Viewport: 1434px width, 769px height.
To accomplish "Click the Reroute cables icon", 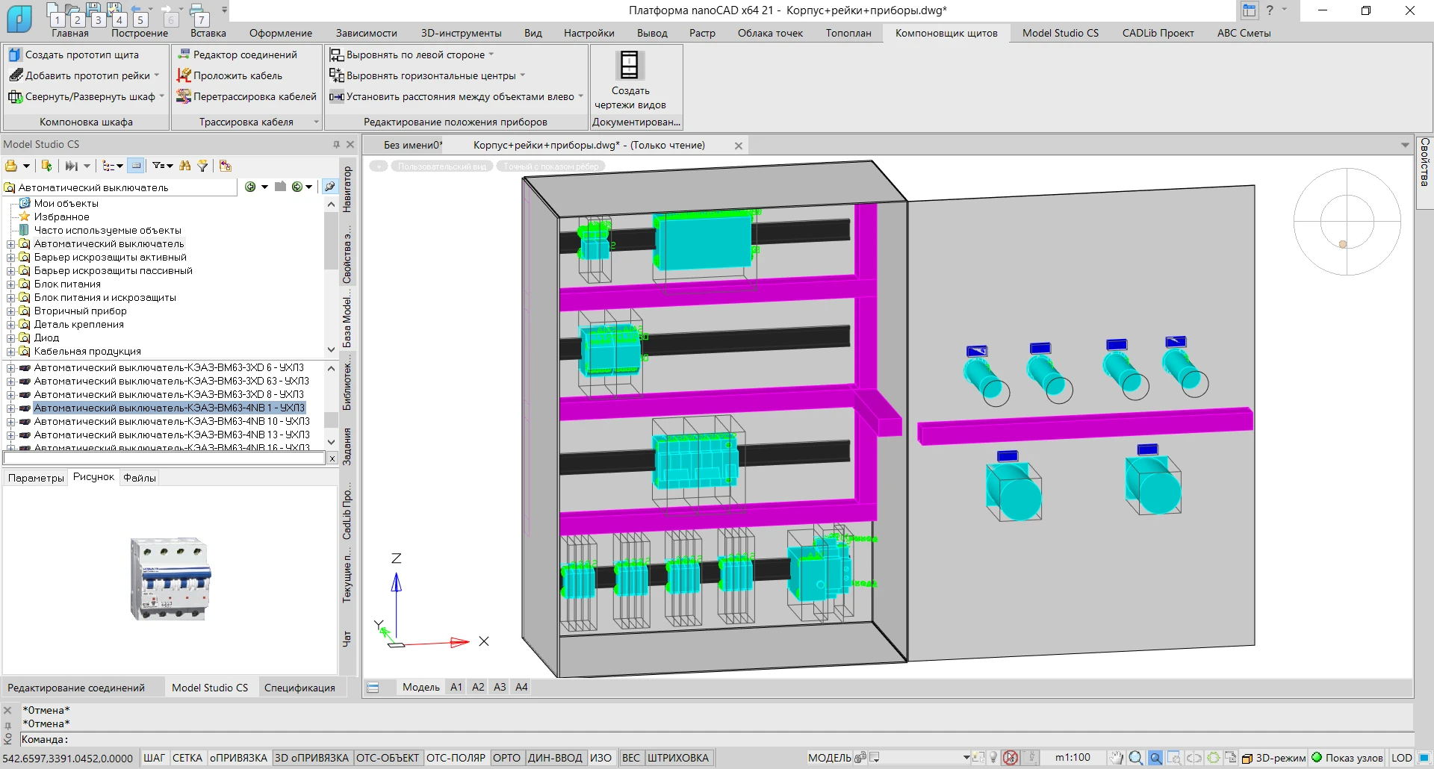I will coord(184,96).
